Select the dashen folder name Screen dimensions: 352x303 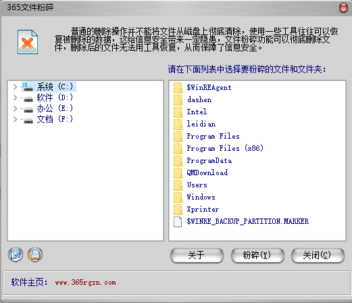coord(199,99)
